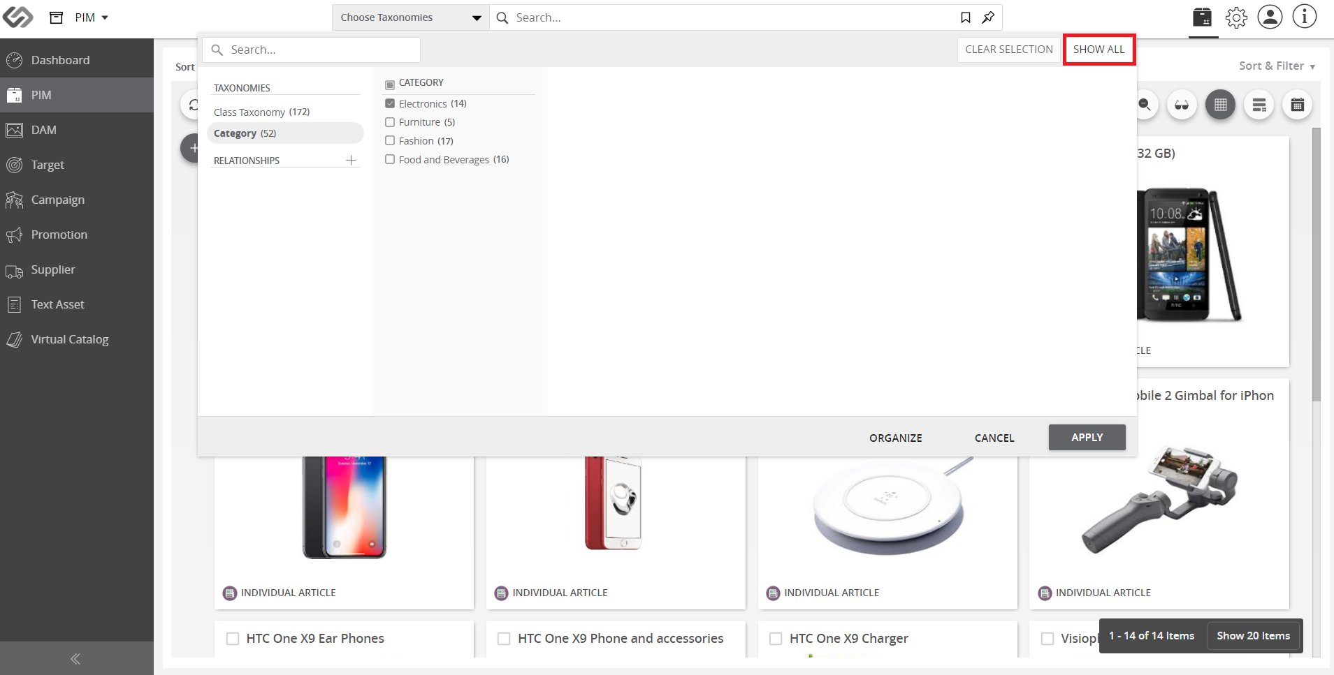Click SHOW ALL button

1099,50
